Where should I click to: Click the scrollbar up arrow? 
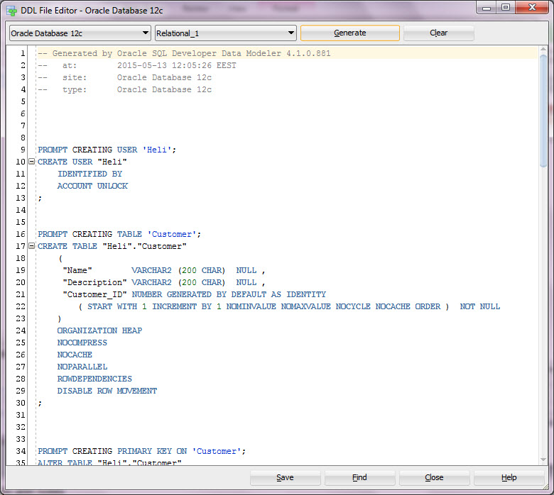[543, 50]
